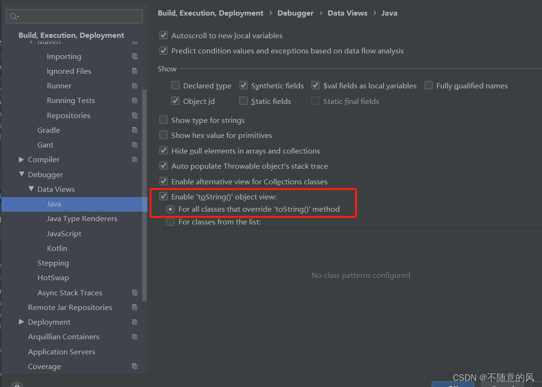
Task: Open Java Type Renderers page
Action: coord(82,219)
